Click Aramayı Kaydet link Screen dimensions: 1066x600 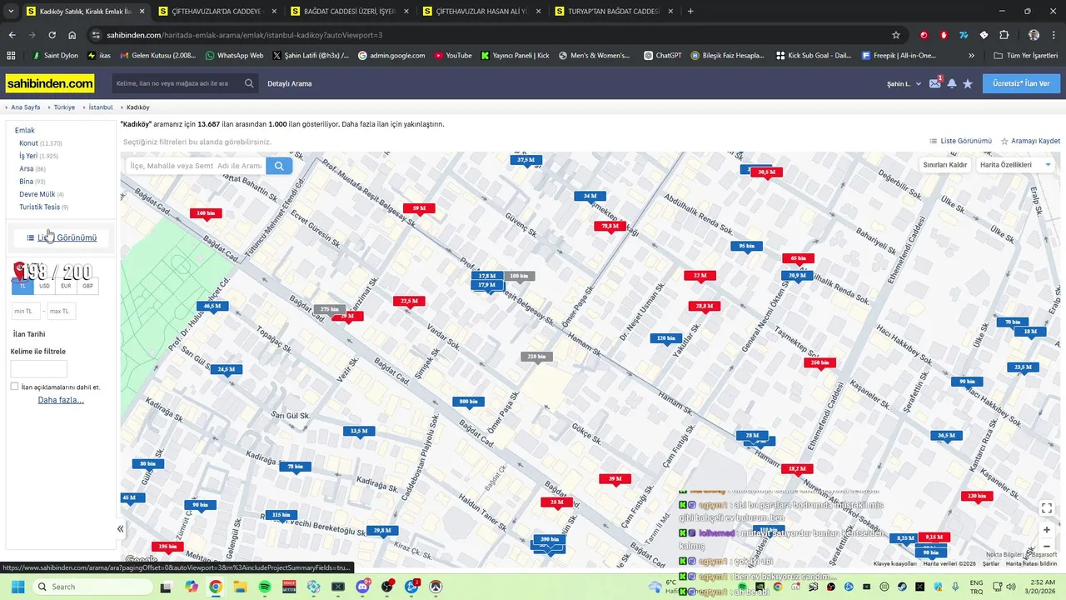coord(1030,141)
